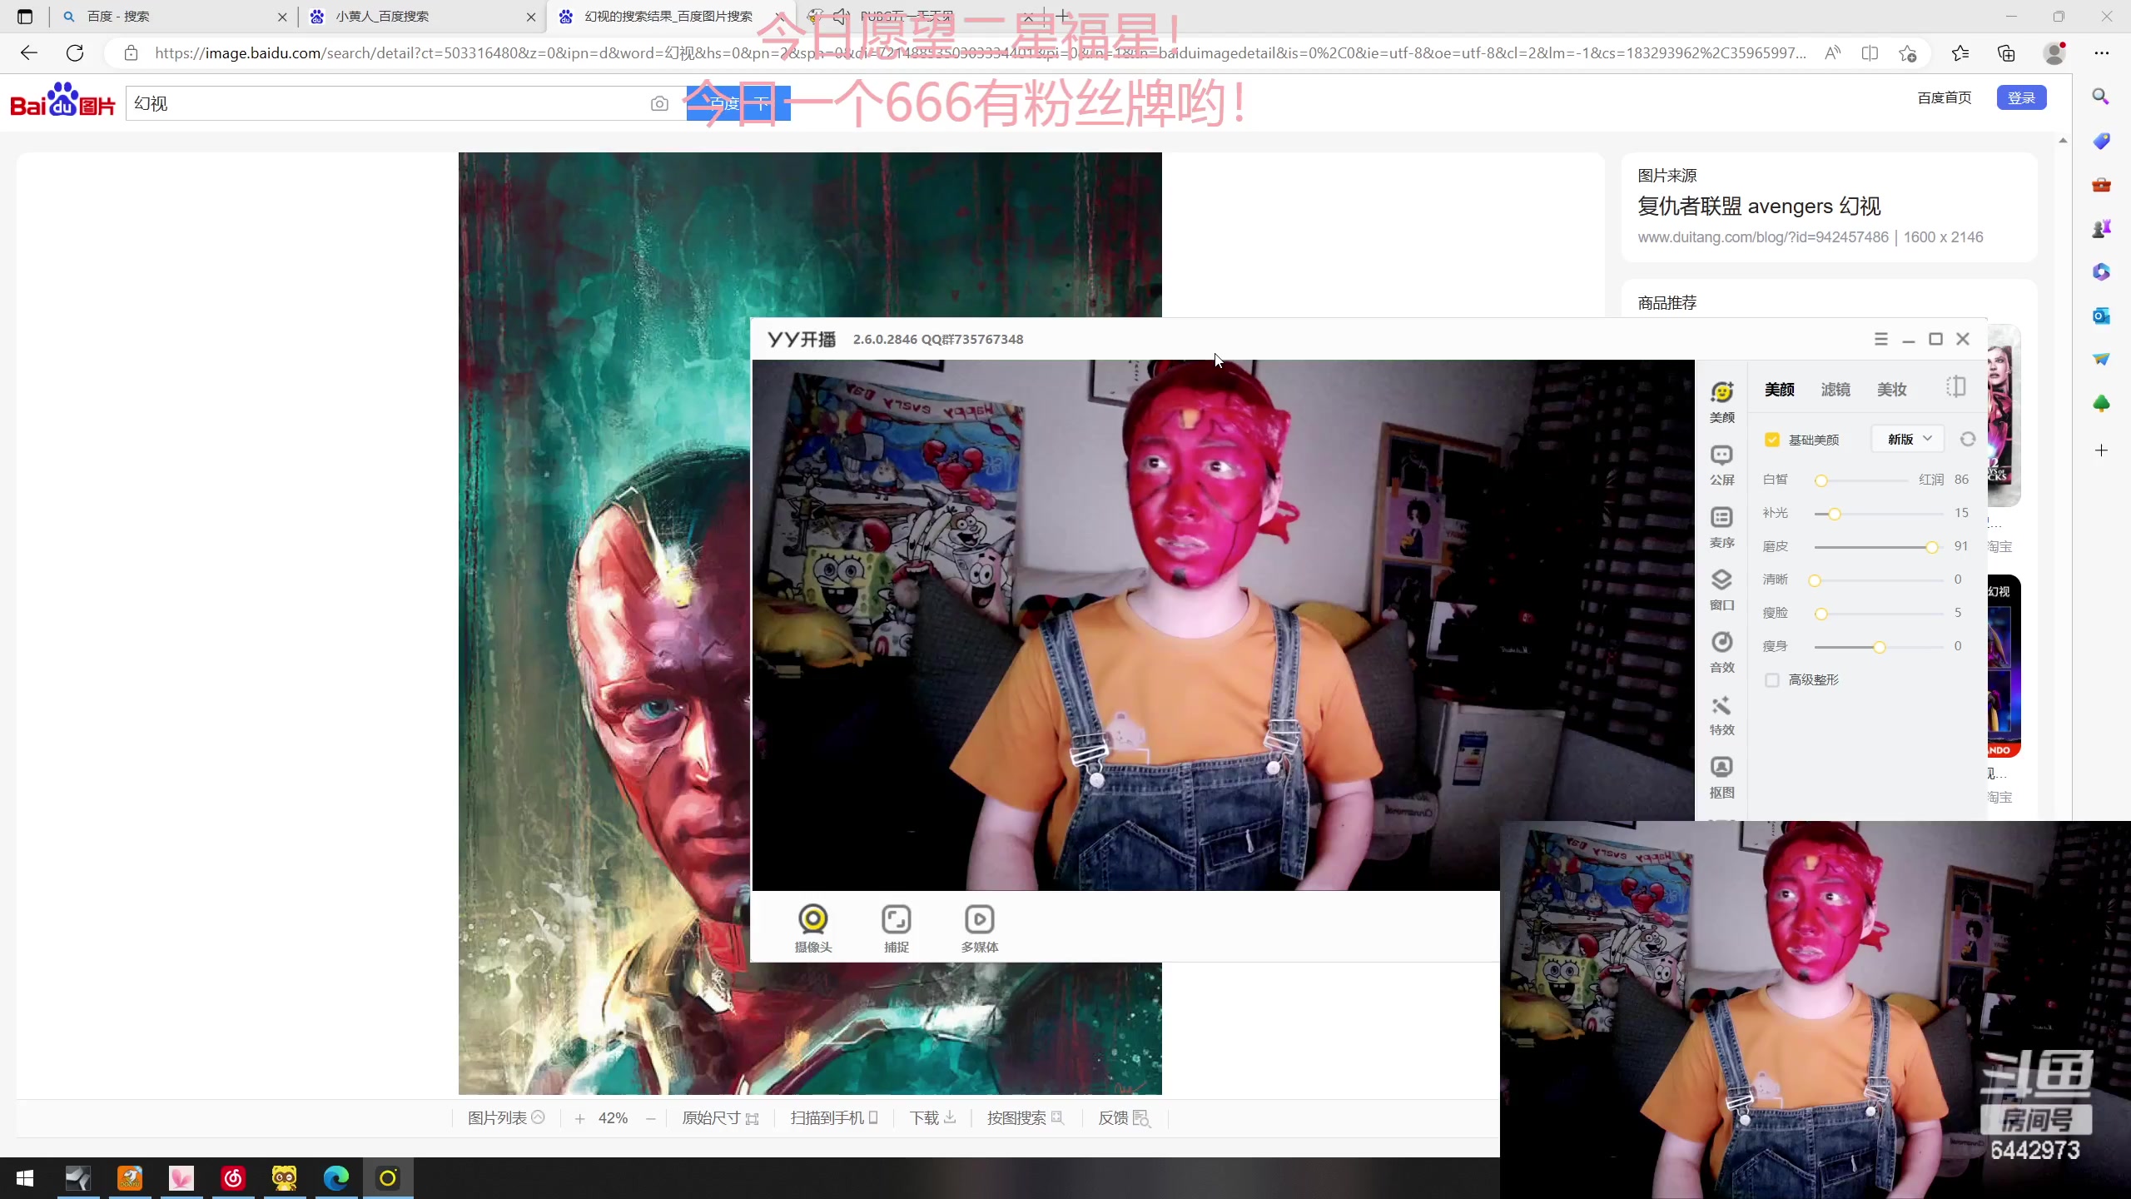Open Microsoft Edge from taskbar

pyautogui.click(x=336, y=1178)
